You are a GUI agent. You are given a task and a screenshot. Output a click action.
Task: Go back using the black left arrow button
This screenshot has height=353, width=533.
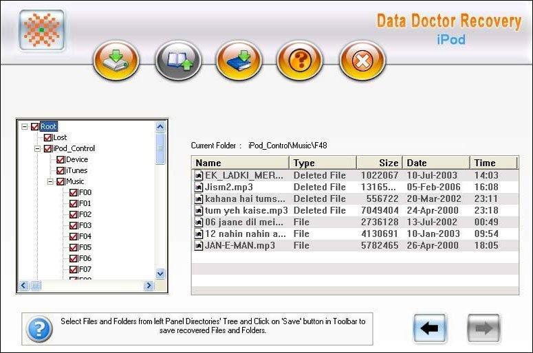pyautogui.click(x=430, y=328)
